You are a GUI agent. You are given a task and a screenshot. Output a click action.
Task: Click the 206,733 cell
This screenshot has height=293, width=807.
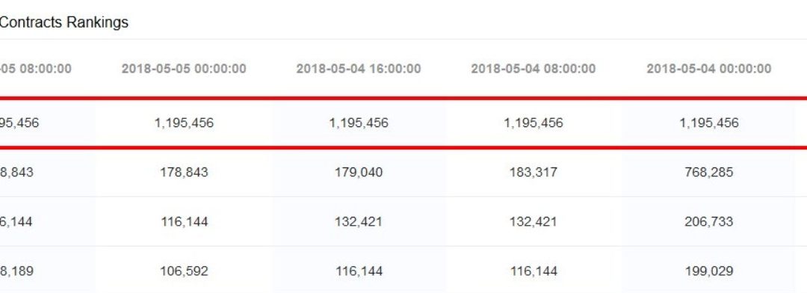point(708,222)
